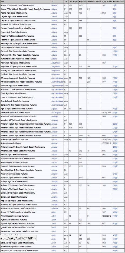Click the external link icon beside reference [33]
The height and width of the screenshot is (253, 125).
coord(117,166)
